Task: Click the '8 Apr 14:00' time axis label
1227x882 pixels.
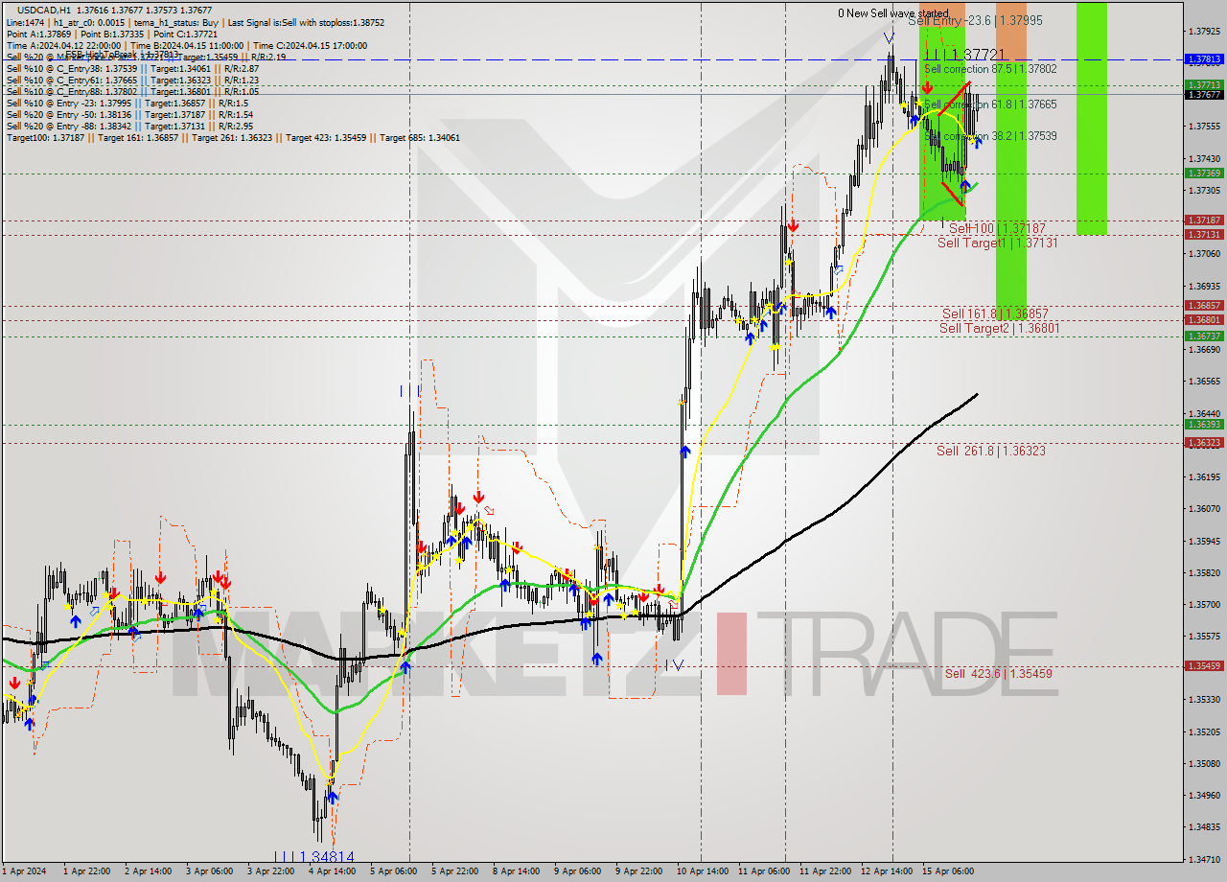Action: click(x=517, y=871)
